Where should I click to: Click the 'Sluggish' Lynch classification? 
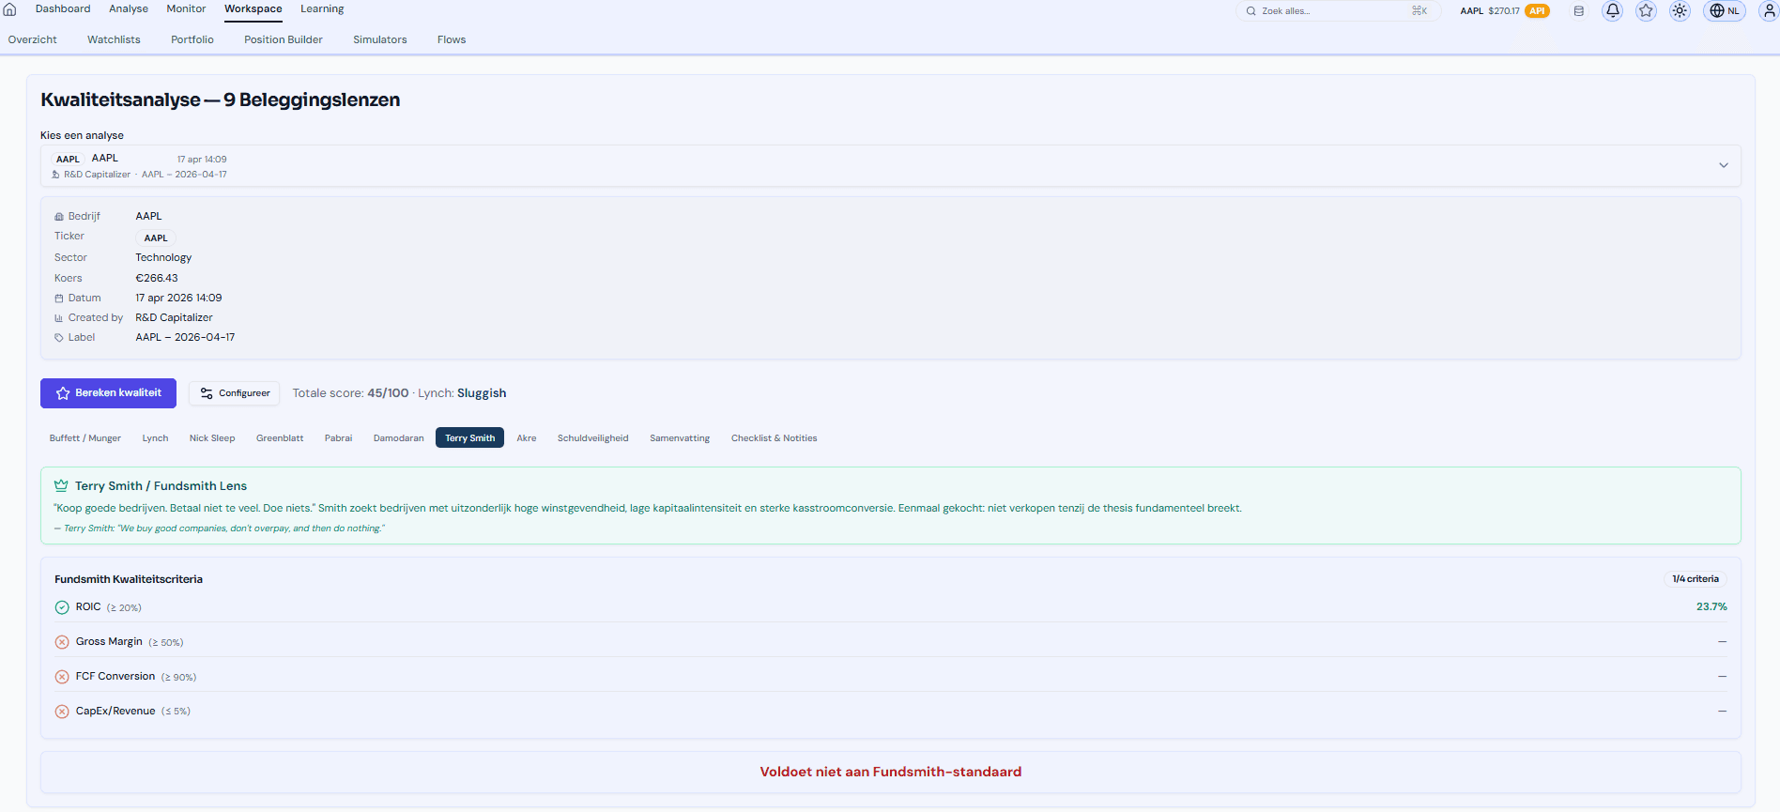[482, 393]
